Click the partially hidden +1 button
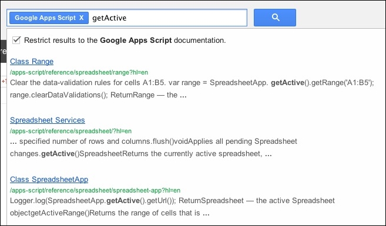The width and height of the screenshot is (386, 226). 4,82
